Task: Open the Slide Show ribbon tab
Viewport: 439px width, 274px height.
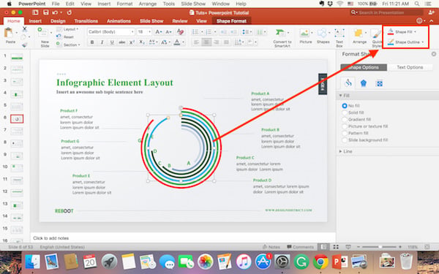Action: pyautogui.click(x=151, y=21)
